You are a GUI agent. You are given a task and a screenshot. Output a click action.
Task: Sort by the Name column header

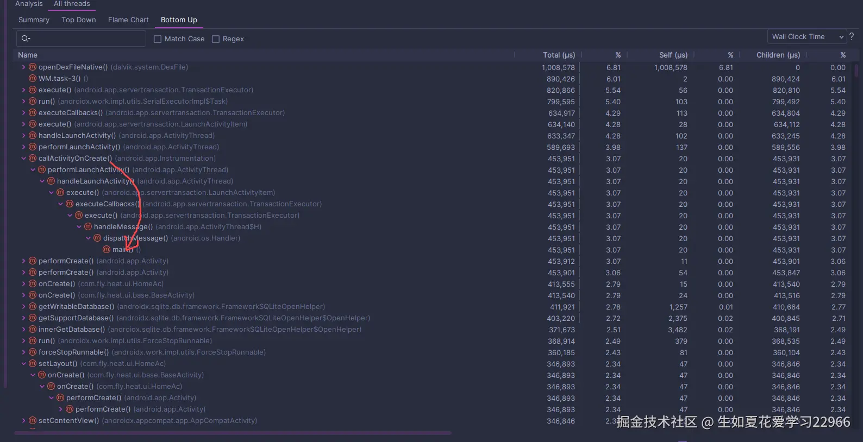click(x=28, y=55)
